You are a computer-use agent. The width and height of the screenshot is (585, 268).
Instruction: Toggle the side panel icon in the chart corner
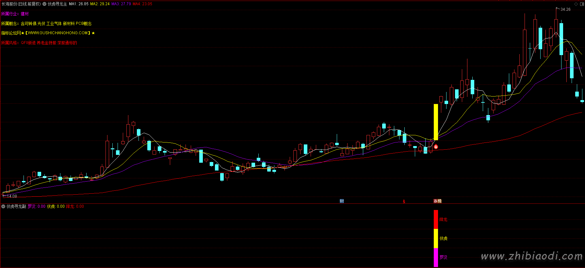tap(581, 4)
